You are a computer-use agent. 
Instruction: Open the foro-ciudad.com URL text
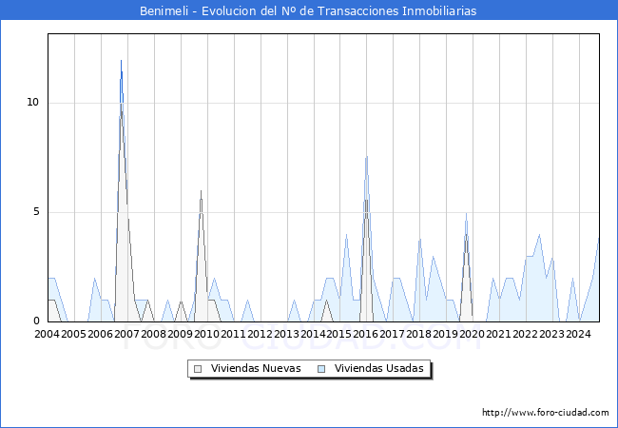(x=546, y=413)
